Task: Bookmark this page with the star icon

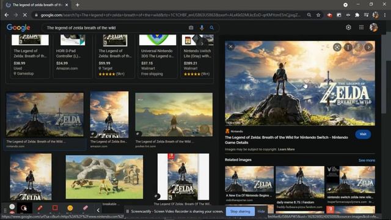Action: point(318,15)
